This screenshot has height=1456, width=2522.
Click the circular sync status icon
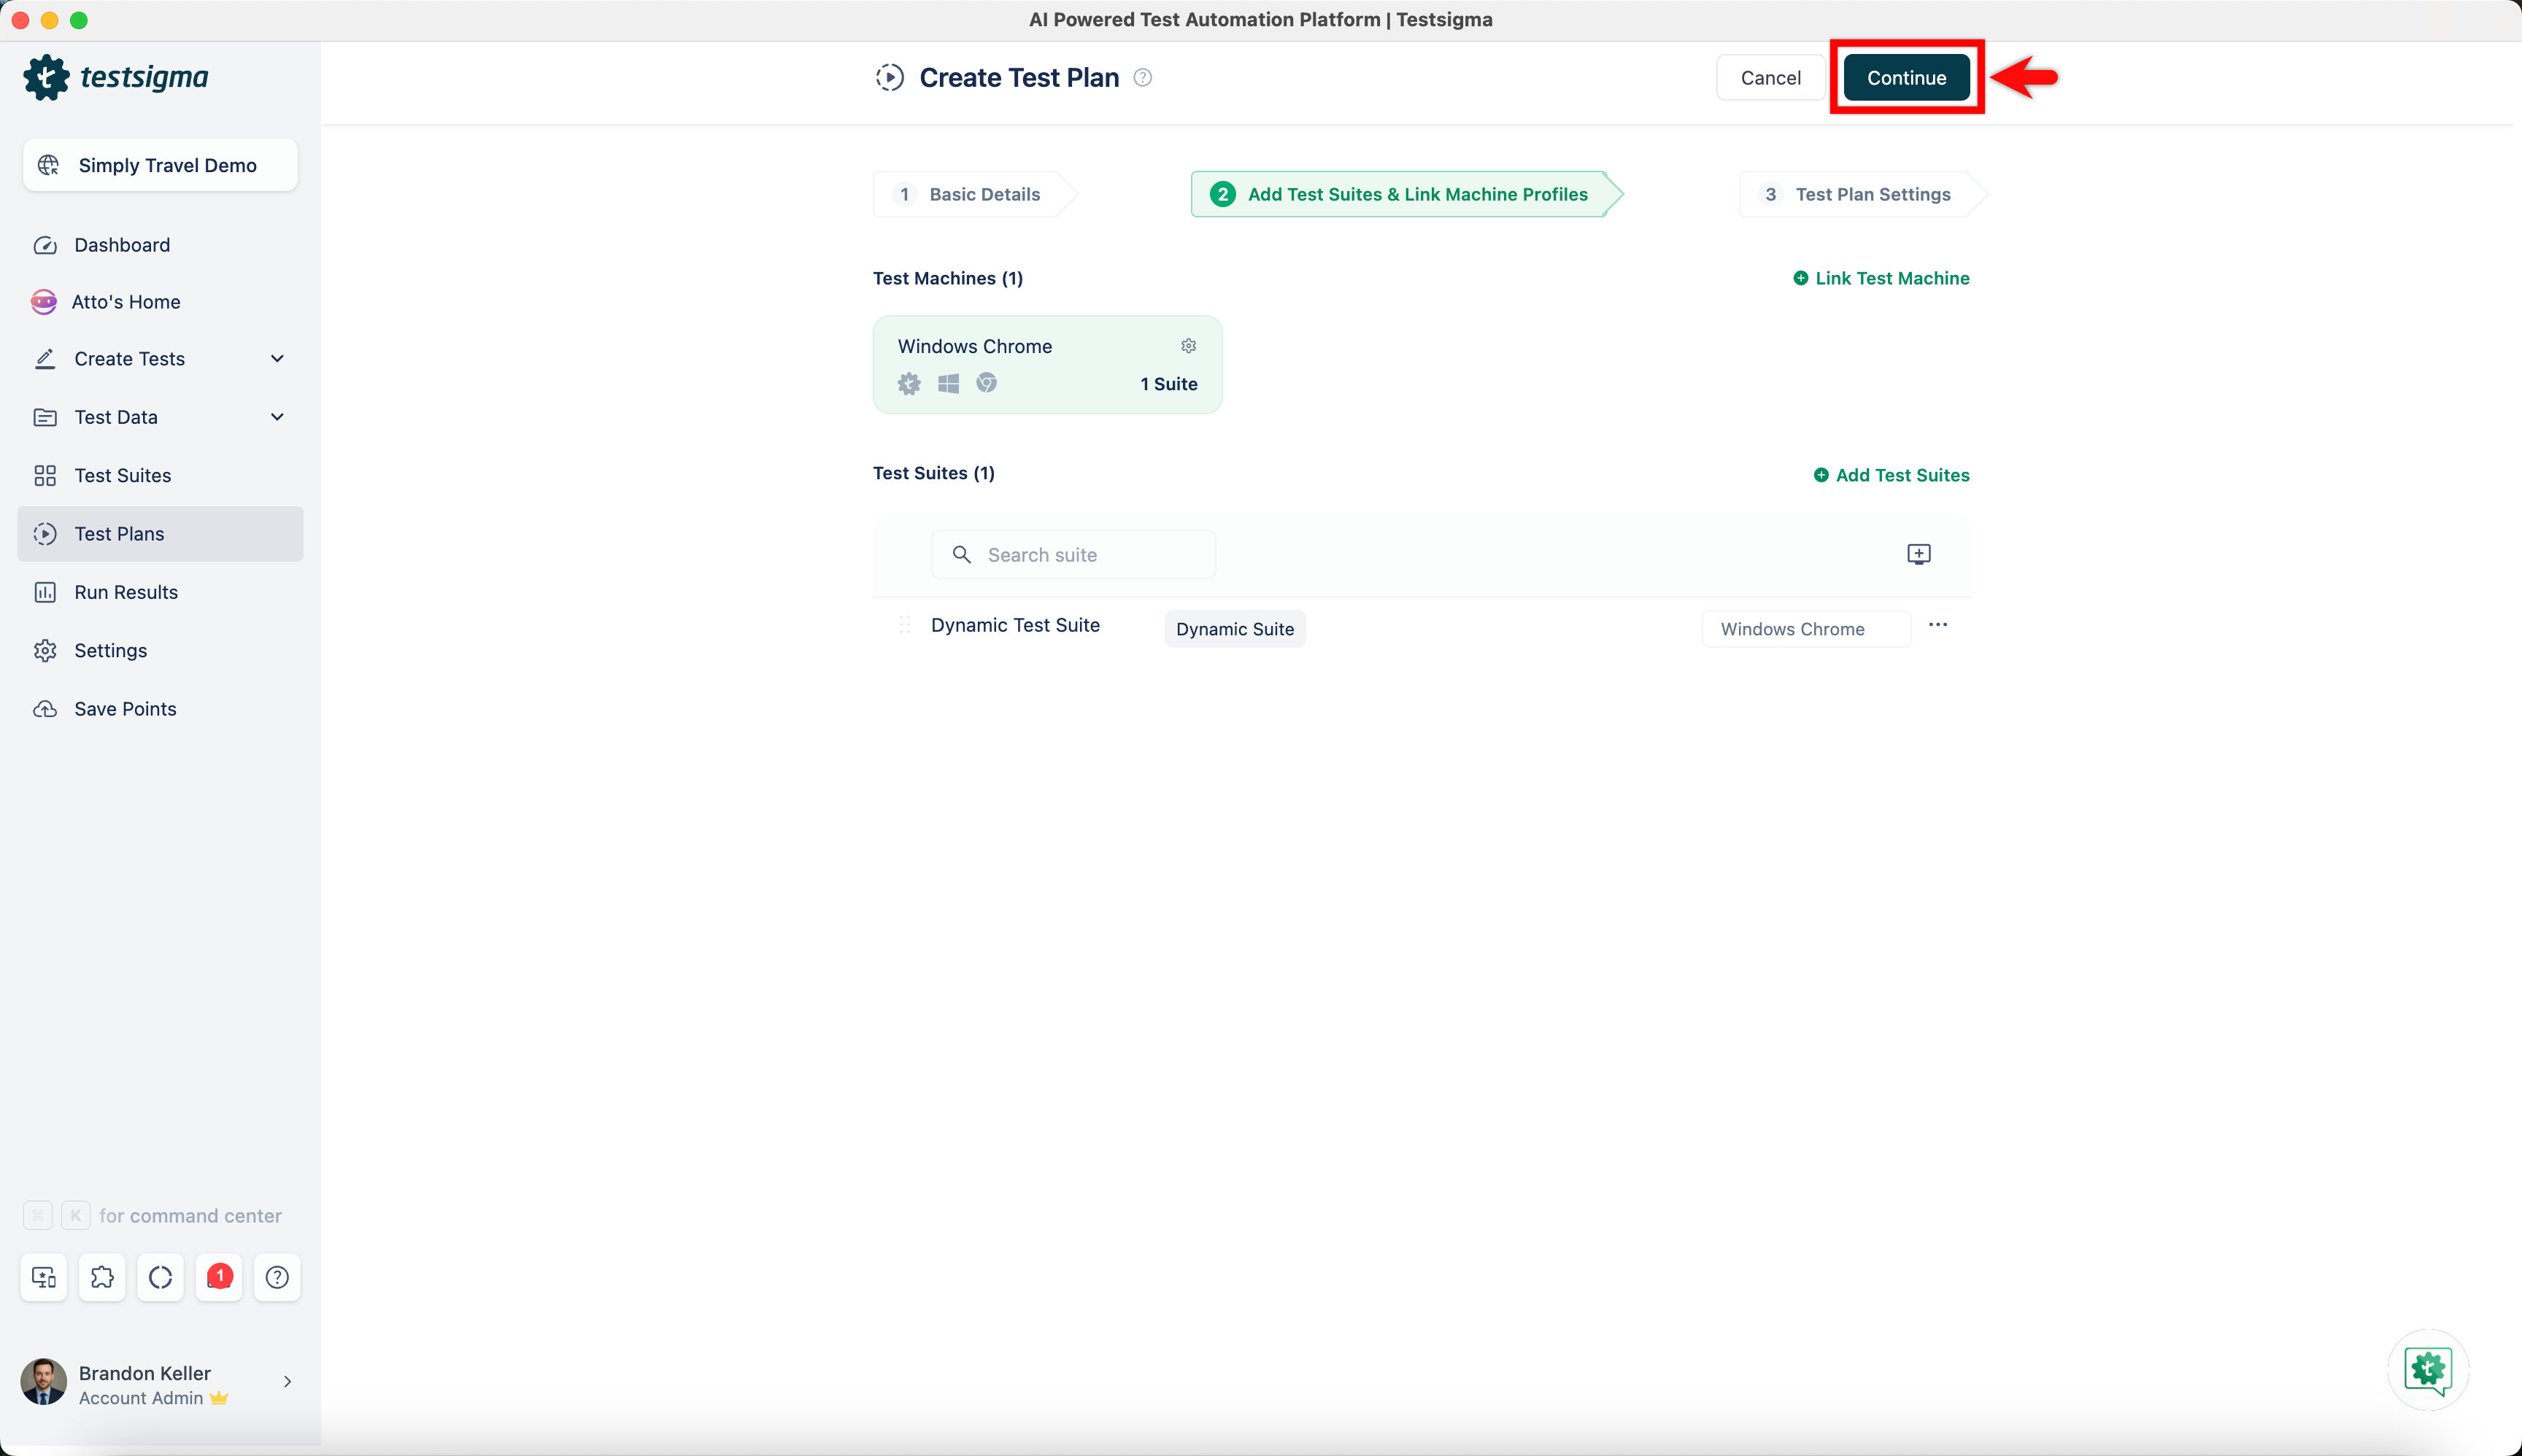pos(160,1277)
